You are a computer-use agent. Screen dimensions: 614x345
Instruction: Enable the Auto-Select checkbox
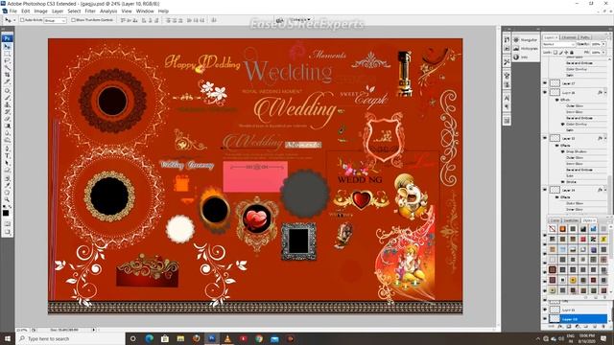22,19
